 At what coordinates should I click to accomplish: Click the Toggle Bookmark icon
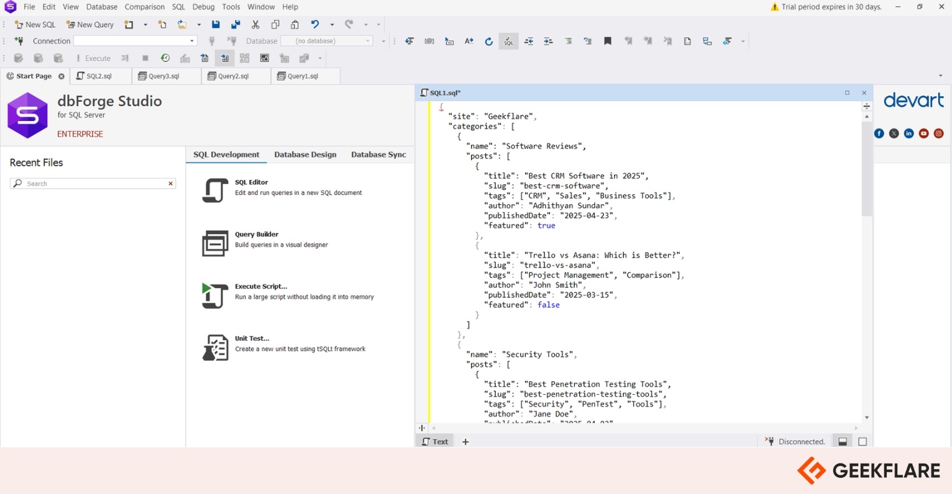tap(608, 41)
